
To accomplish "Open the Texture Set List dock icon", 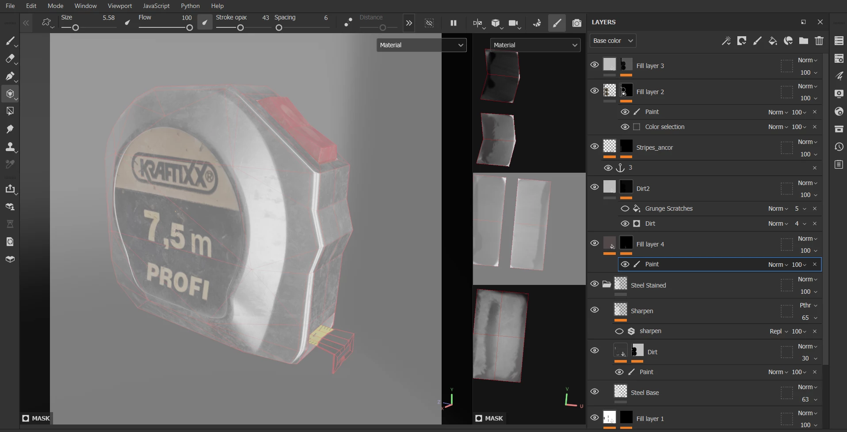I will [839, 41].
